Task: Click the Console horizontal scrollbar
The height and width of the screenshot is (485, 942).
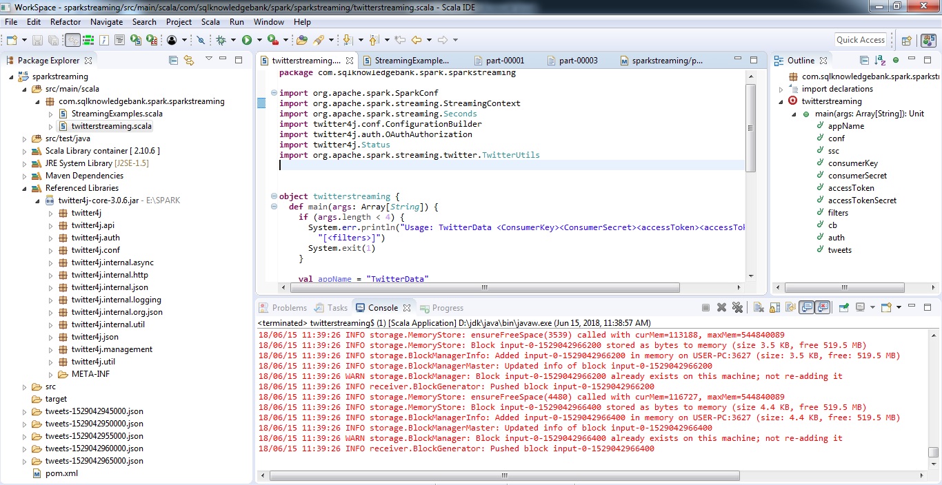Action: pyautogui.click(x=505, y=475)
